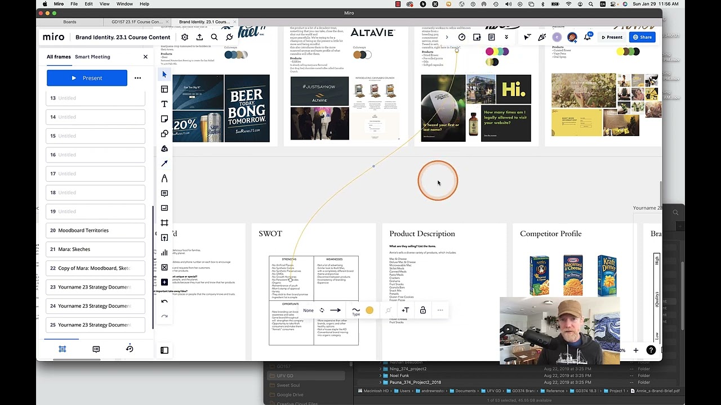Click Share button
Screen dimensions: 721x405
[x=642, y=37]
